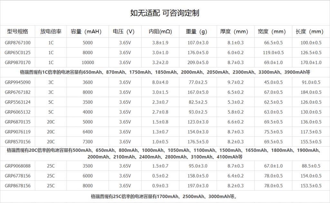Select the 容量（mAH）column header
Screen dimensions: 330x203
point(87,32)
